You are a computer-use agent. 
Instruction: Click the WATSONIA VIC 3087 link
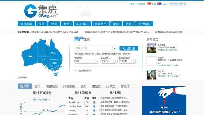(x=167, y=50)
